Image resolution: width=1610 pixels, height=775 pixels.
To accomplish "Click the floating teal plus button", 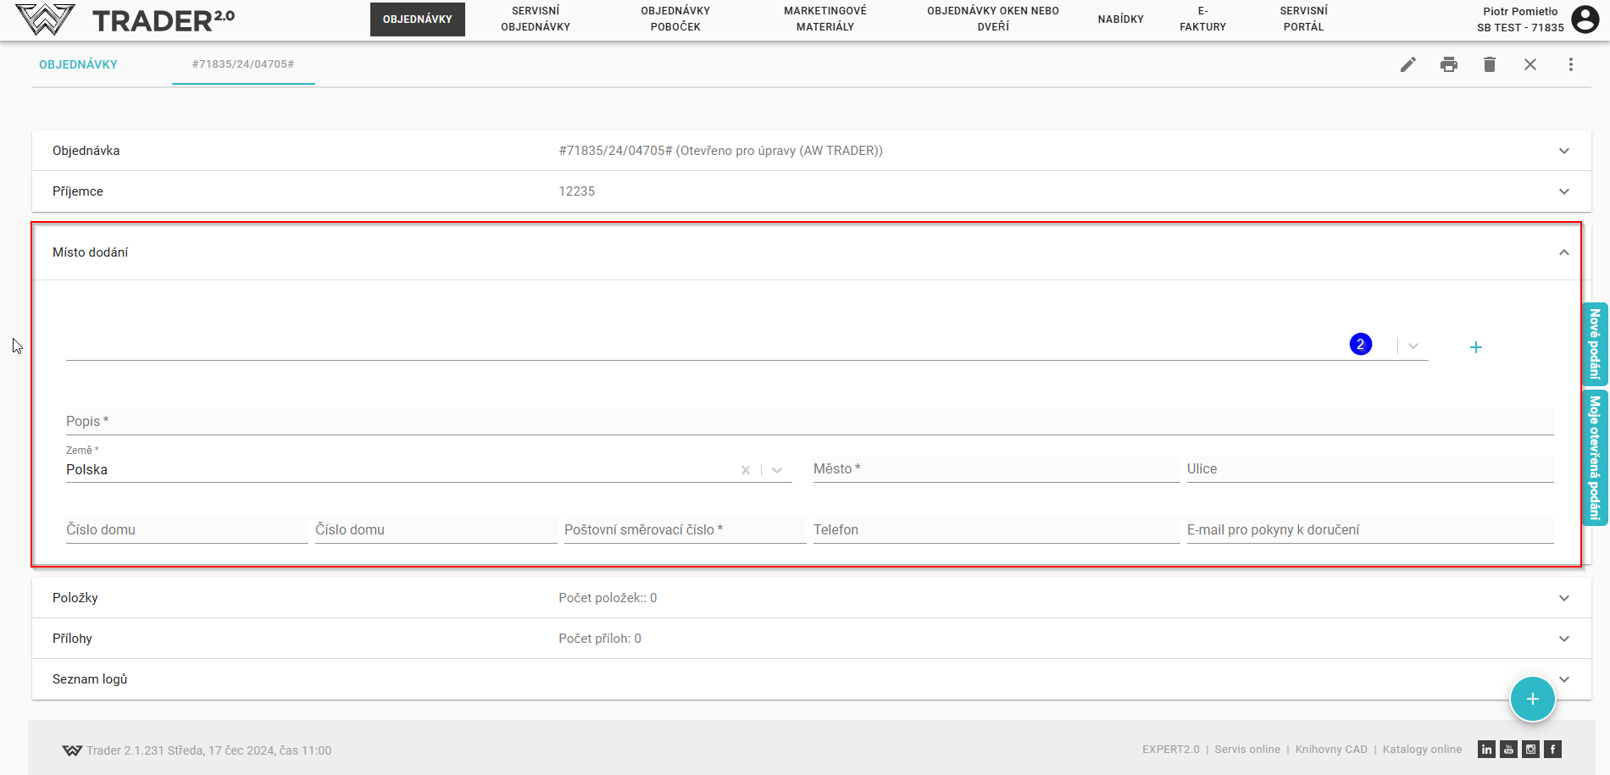I will pos(1532,699).
